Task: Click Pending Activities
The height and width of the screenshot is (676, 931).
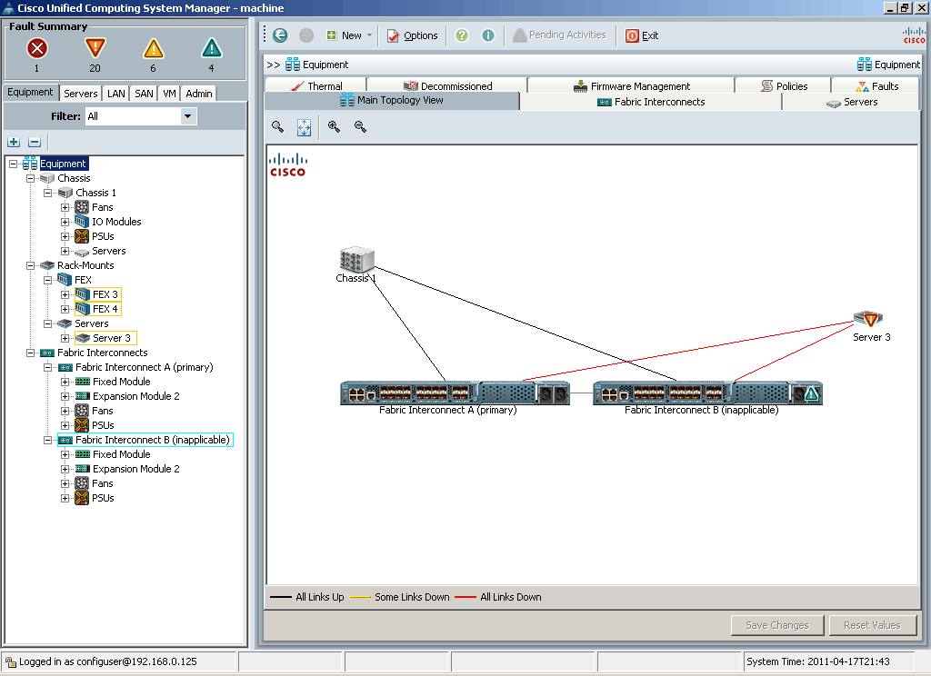Action: coord(560,35)
